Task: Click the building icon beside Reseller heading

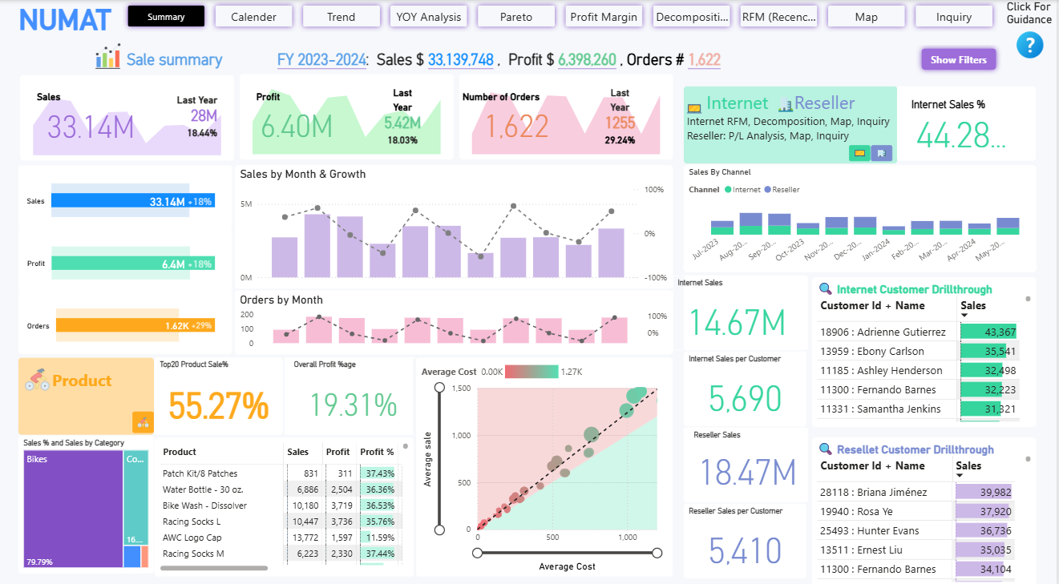Action: click(x=785, y=104)
